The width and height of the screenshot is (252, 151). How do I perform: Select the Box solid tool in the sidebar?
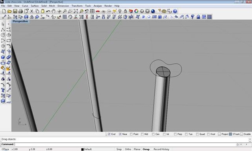(3, 57)
